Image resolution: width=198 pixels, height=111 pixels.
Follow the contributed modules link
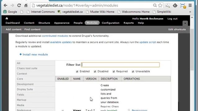55,36
